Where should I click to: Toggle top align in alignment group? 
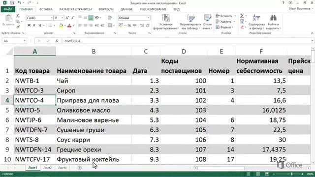point(80,18)
